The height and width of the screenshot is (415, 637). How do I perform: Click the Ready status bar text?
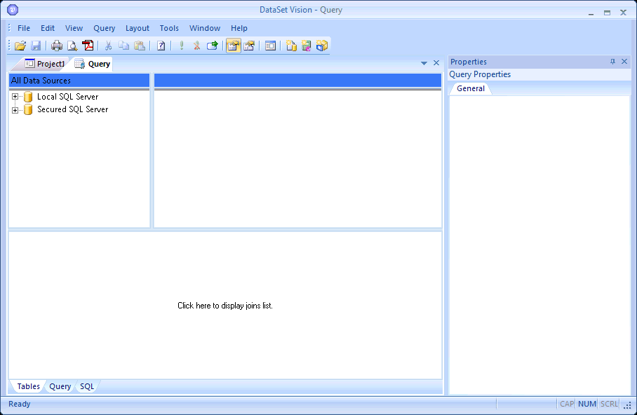pyautogui.click(x=20, y=404)
